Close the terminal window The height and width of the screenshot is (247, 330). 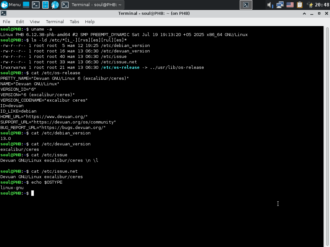326,14
